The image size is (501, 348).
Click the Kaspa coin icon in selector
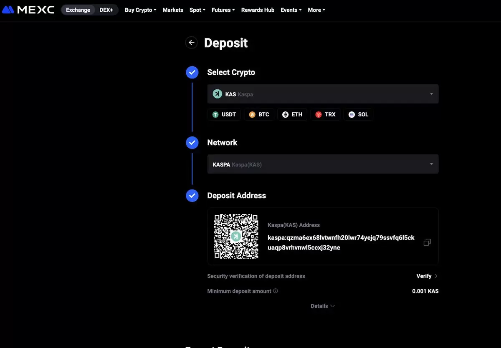pyautogui.click(x=217, y=94)
